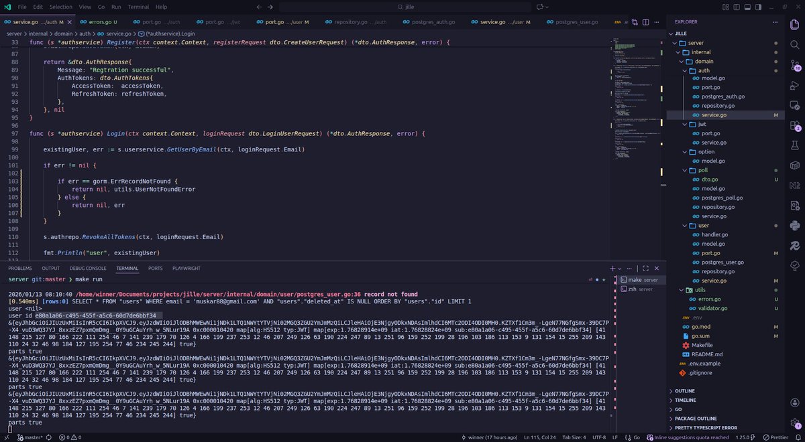Click 'Tab Size: 4' in status bar
This screenshot has height=442, width=805.
(x=575, y=437)
